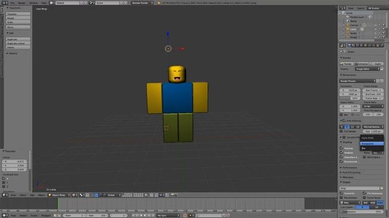Enable the Full Sample checkbox
Screen dimensions: 389x218
point(342,131)
